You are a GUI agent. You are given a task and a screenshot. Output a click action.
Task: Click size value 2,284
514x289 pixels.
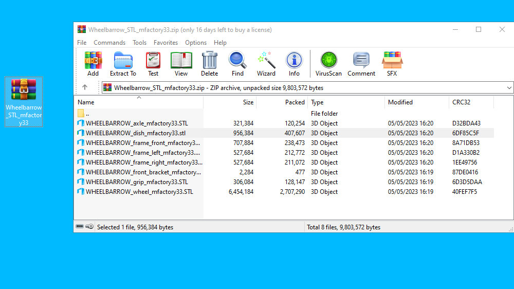pos(246,172)
